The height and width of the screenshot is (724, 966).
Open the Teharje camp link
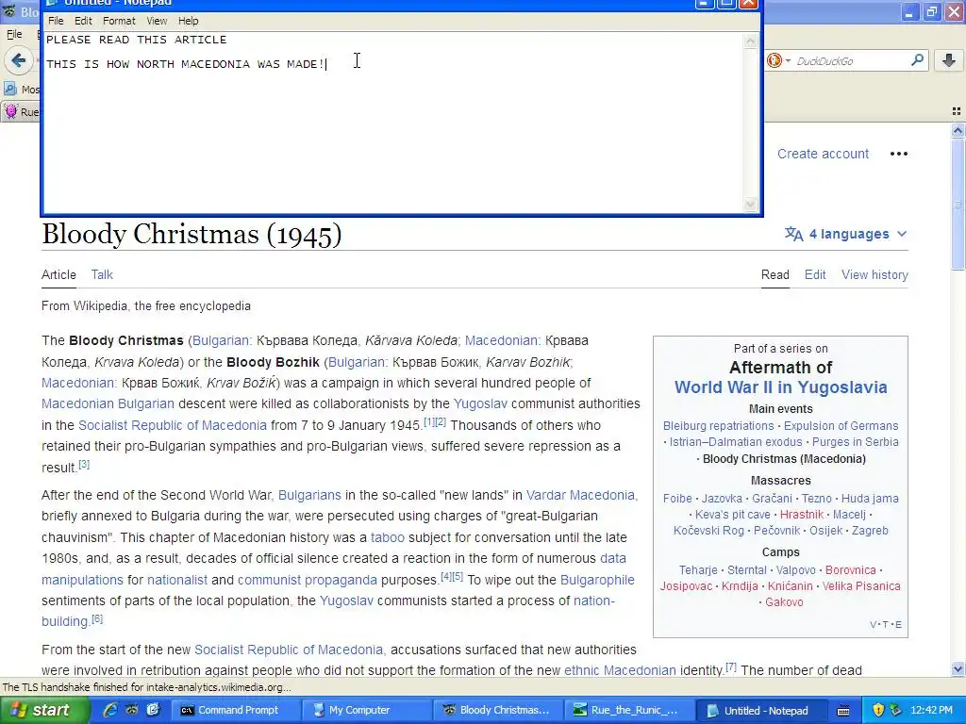698,570
